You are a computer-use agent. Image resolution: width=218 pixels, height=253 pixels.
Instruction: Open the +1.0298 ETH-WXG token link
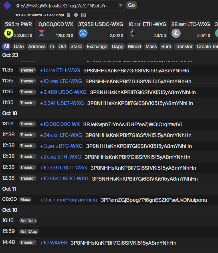(60, 70)
